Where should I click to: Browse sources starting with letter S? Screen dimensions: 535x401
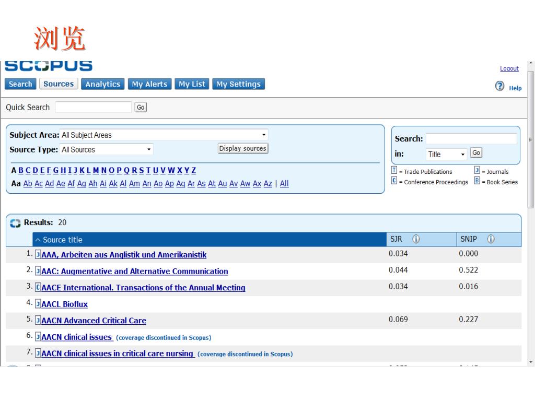click(x=142, y=170)
